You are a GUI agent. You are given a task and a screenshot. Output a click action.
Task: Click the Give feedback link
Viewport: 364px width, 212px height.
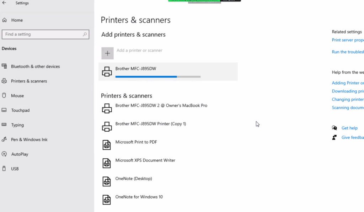[353, 137]
